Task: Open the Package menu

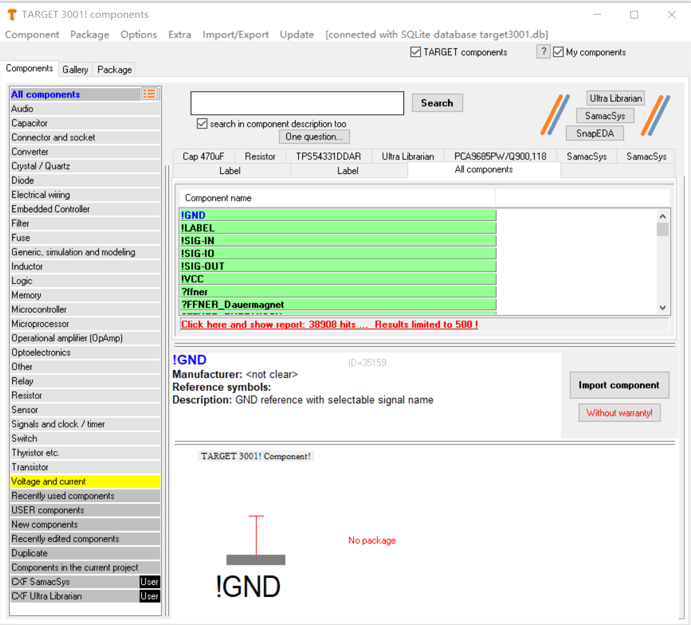Action: 89,34
